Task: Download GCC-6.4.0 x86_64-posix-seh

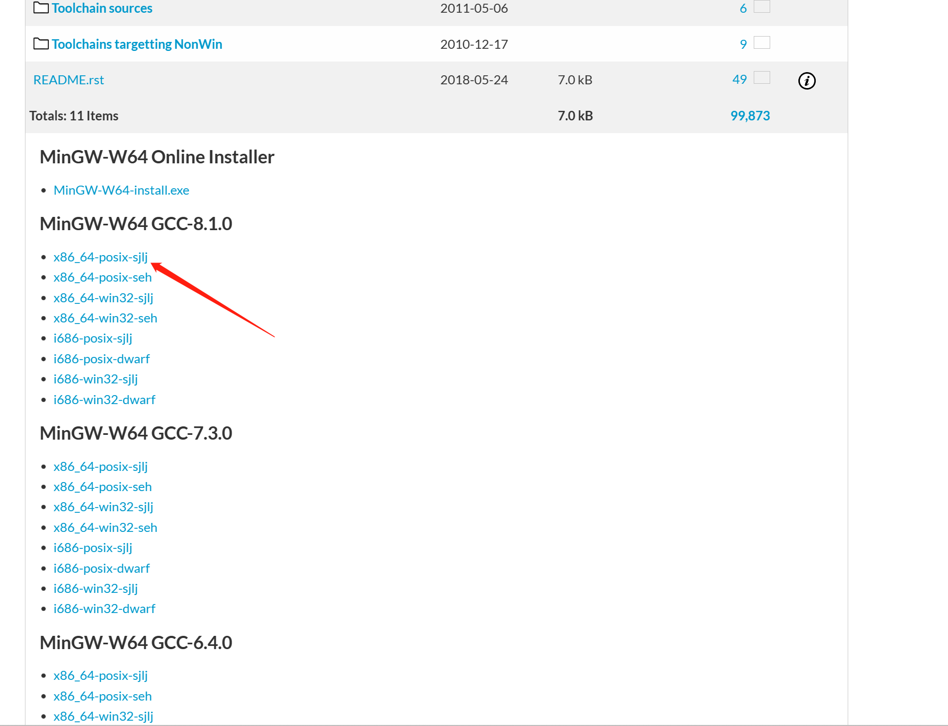Action: pos(102,696)
